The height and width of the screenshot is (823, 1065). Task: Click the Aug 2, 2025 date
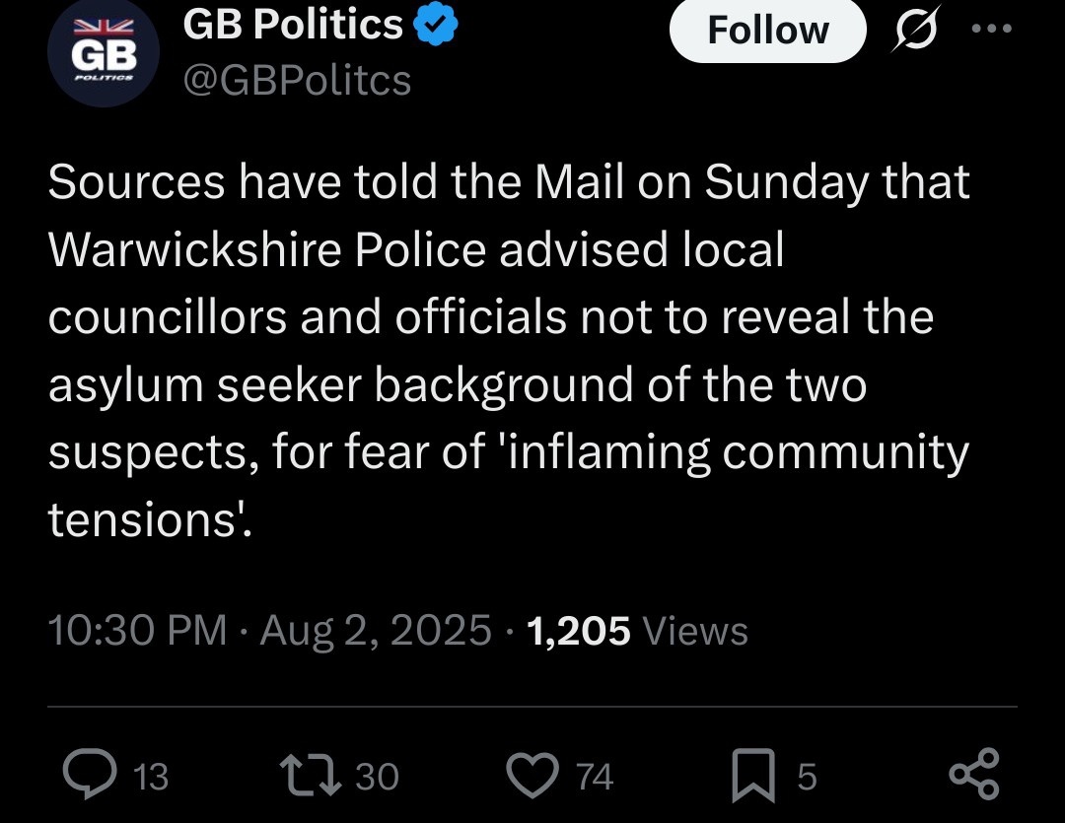point(376,630)
